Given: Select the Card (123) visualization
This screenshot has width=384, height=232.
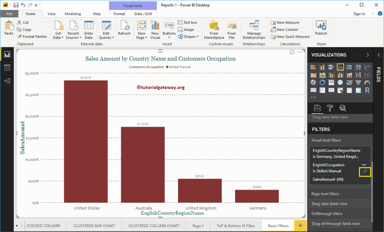Looking at the screenshot, I should 313,90.
